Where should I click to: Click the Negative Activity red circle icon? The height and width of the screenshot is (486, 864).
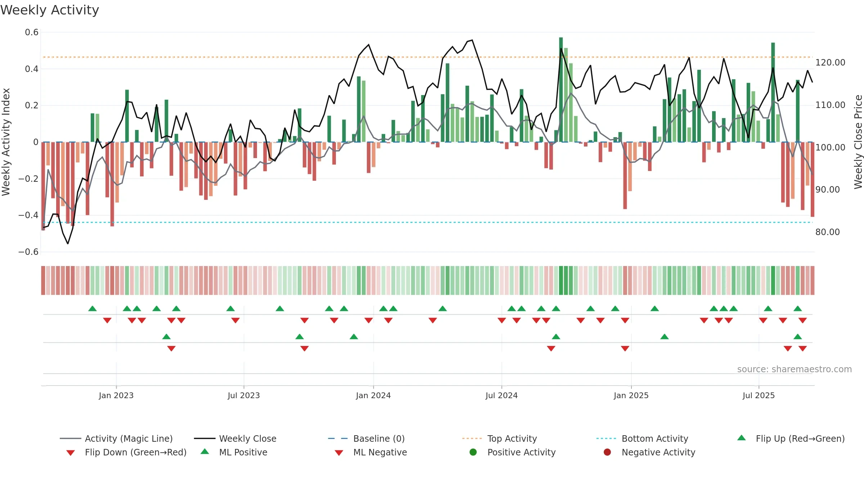(x=607, y=452)
